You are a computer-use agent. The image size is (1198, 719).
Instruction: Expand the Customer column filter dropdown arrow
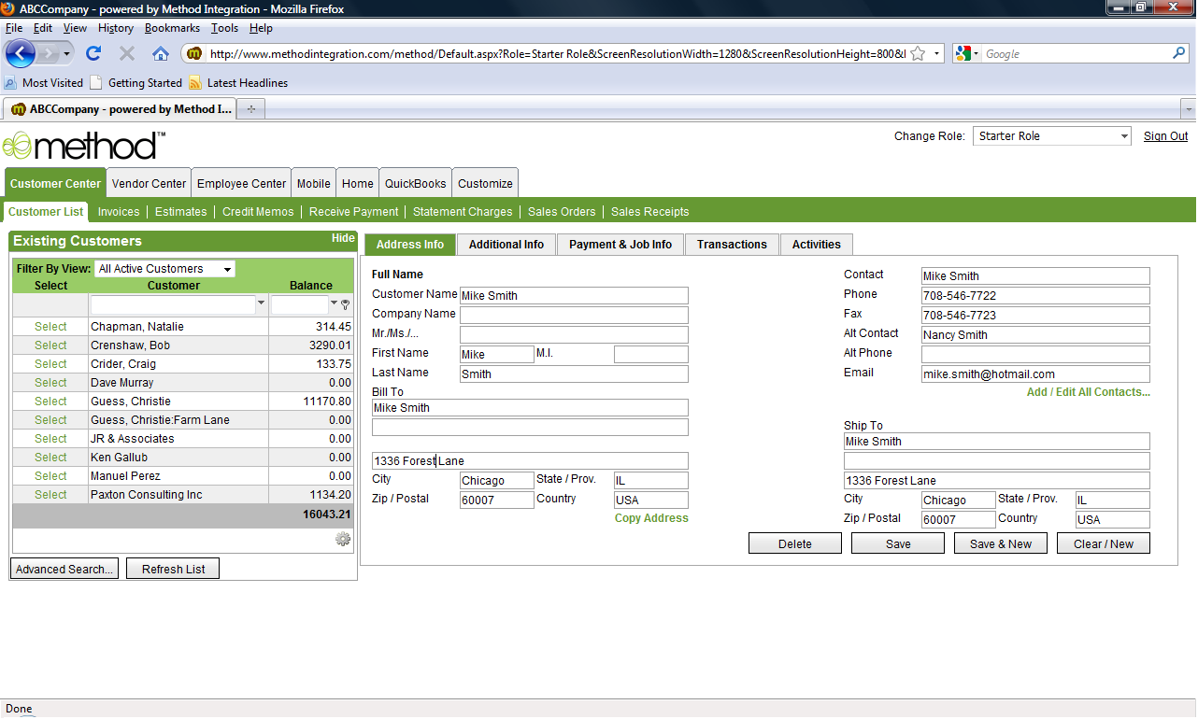coord(261,304)
